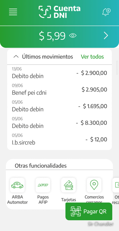This screenshot has height=231, width=119.
Task: Click Ver todos link
Action: point(92,57)
